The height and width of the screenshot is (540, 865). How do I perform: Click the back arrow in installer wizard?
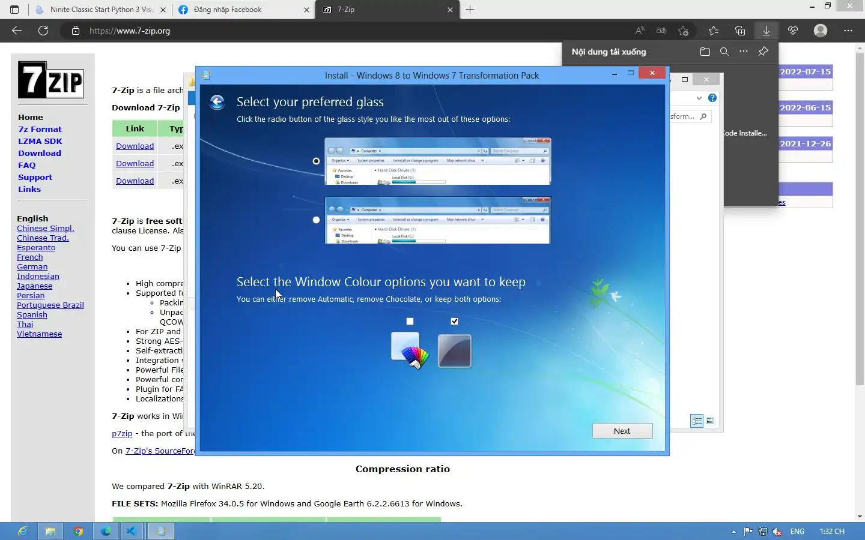(217, 102)
